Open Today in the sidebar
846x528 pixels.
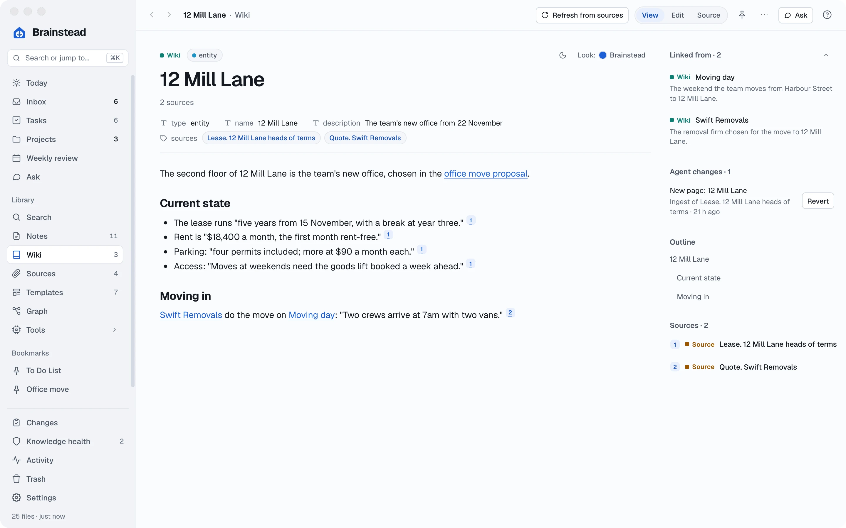click(65, 83)
